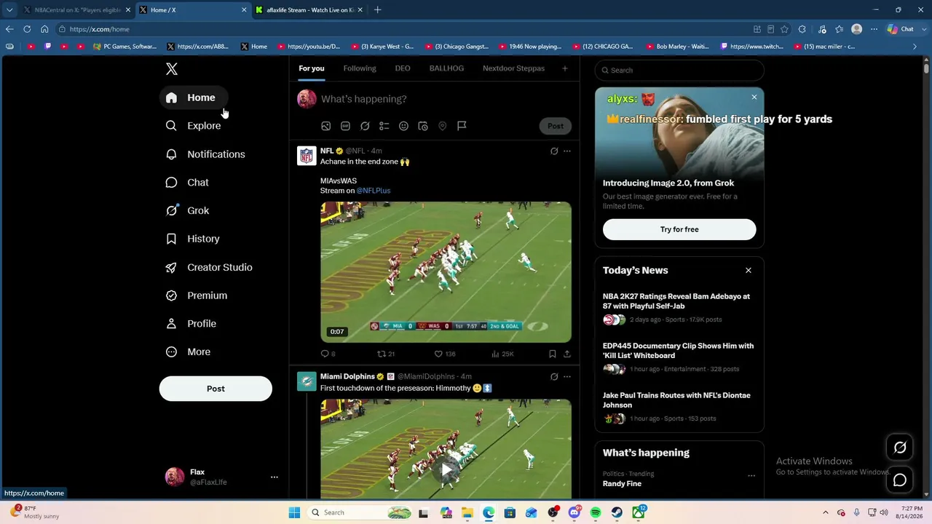Screen dimensions: 932x524
Task: Click the large Post button in sidebar
Action: point(216,389)
